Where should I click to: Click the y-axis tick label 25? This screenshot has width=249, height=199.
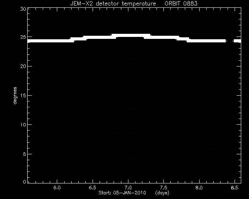(x=23, y=37)
